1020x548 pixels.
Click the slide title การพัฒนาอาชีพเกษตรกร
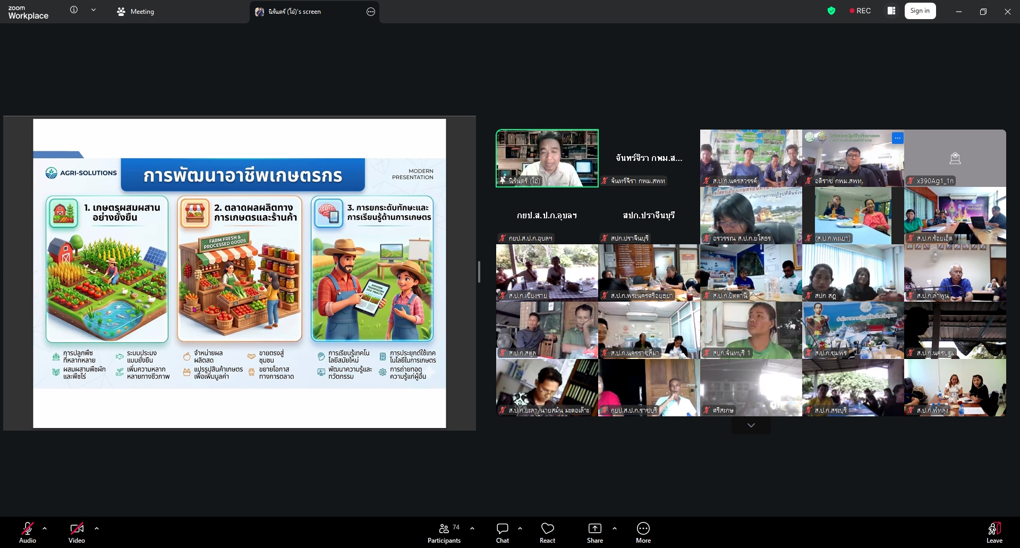click(x=243, y=175)
